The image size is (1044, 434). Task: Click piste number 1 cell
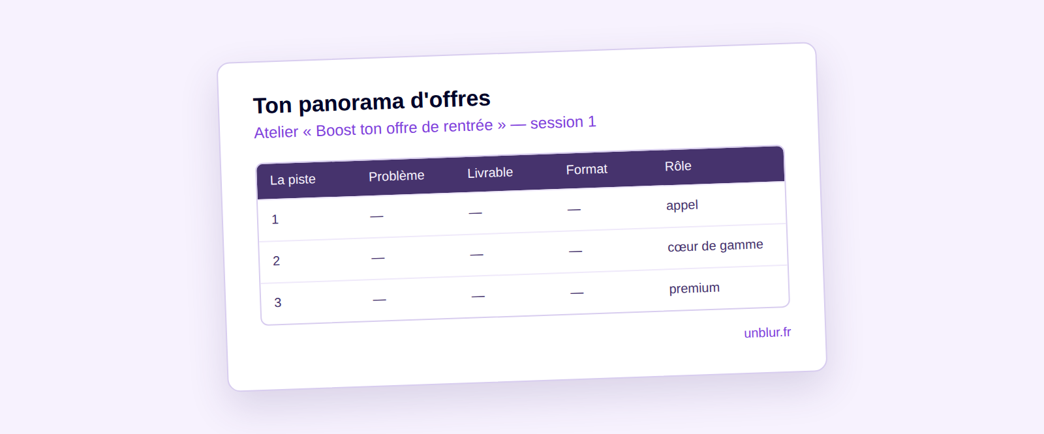click(275, 220)
